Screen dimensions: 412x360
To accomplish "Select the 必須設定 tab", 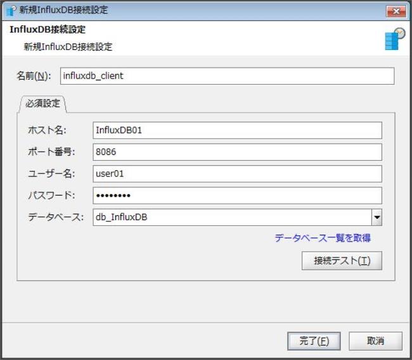I will click(x=42, y=103).
